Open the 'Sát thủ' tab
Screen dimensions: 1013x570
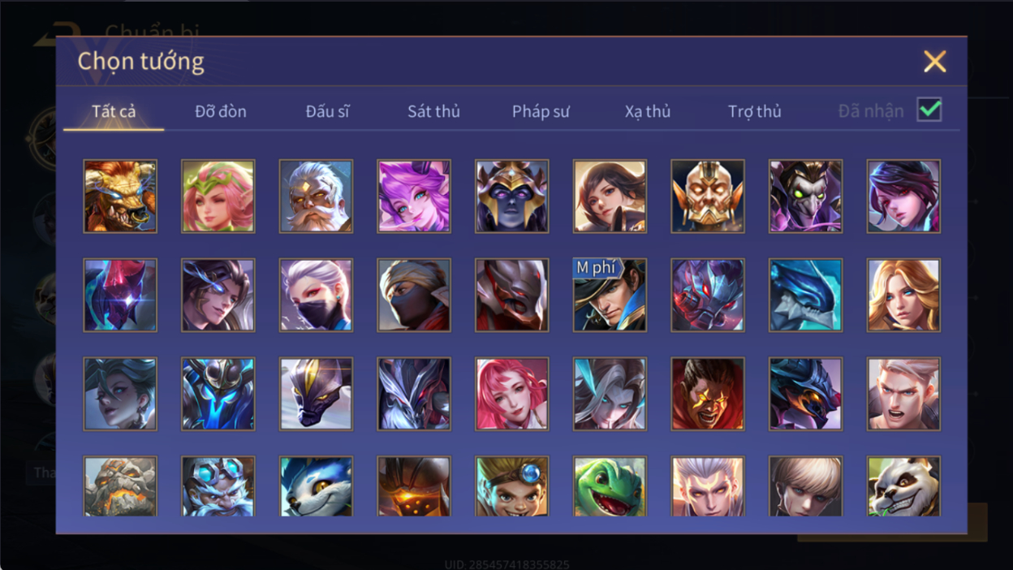point(433,111)
